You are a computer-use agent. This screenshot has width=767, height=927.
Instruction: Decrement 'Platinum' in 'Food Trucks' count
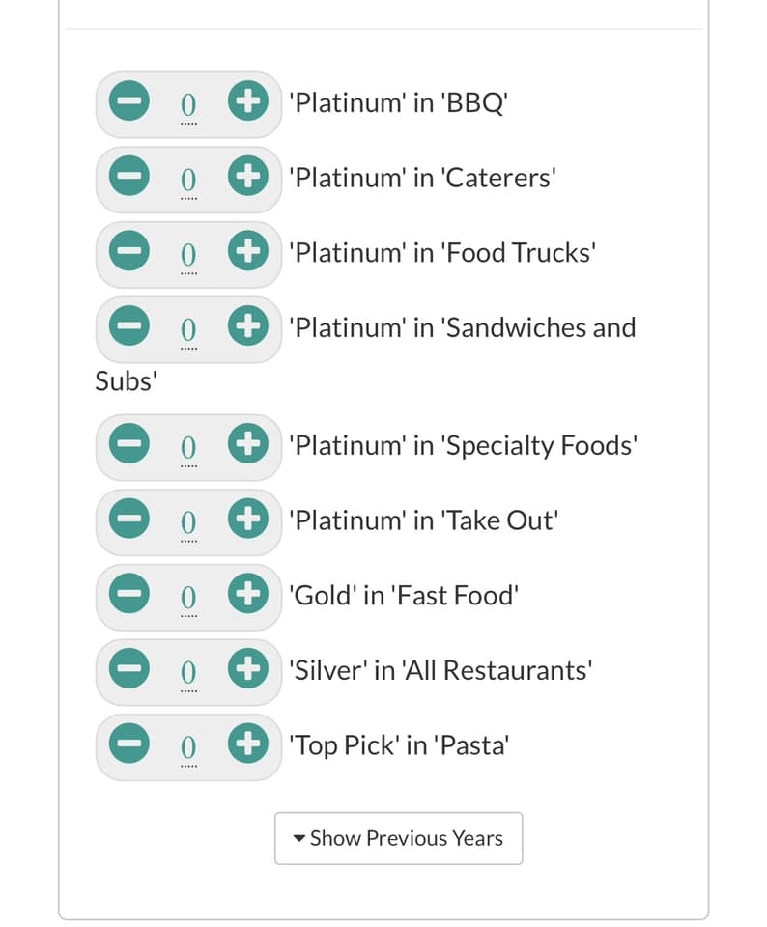[x=128, y=251]
